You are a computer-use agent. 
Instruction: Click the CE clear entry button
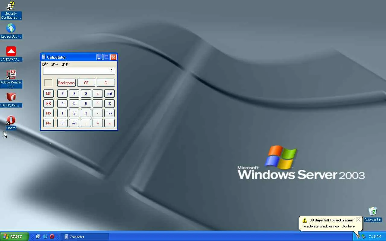click(x=86, y=83)
